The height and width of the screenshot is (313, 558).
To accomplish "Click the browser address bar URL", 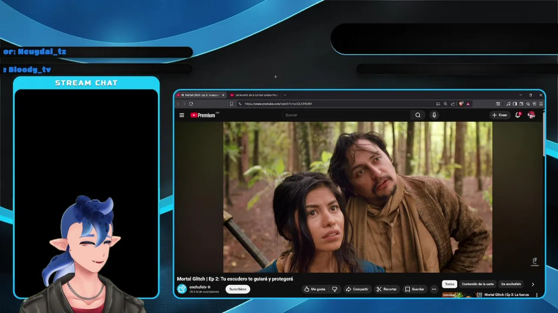I will (x=278, y=104).
